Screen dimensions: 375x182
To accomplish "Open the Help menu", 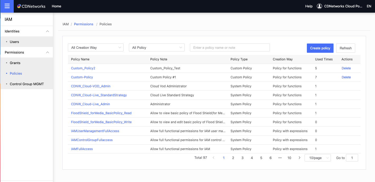I will pyautogui.click(x=309, y=6).
